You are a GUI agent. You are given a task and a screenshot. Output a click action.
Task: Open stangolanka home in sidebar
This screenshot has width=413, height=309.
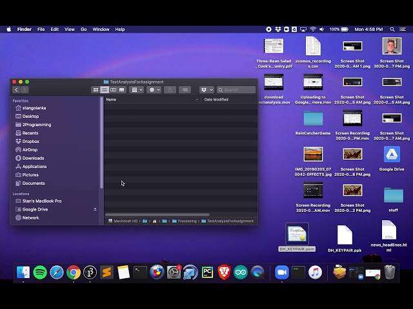pyautogui.click(x=30, y=108)
